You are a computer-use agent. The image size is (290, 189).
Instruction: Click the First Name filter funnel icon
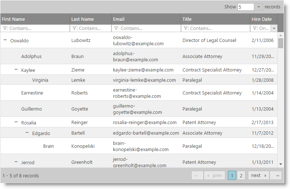click(4, 28)
